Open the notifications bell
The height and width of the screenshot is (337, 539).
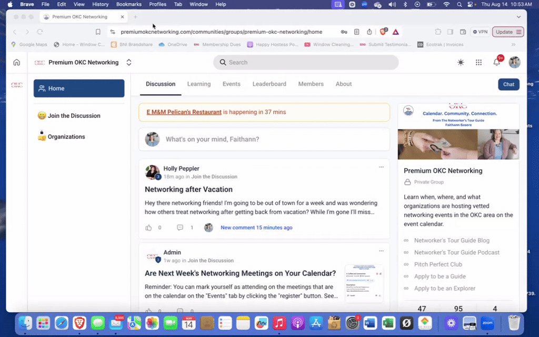(x=496, y=62)
